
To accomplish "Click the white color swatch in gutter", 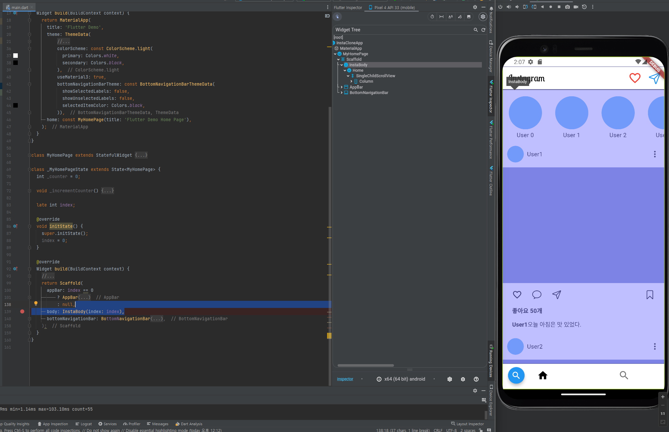I will 16,56.
